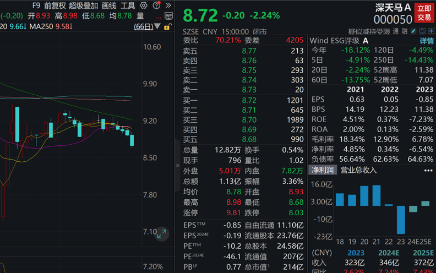Click 2023 毛利率 value 6.78%

423,139
